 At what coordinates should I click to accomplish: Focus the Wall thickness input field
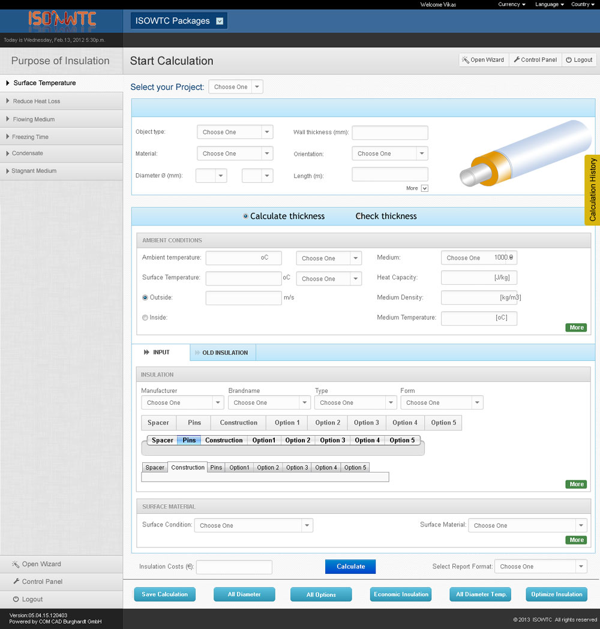389,133
